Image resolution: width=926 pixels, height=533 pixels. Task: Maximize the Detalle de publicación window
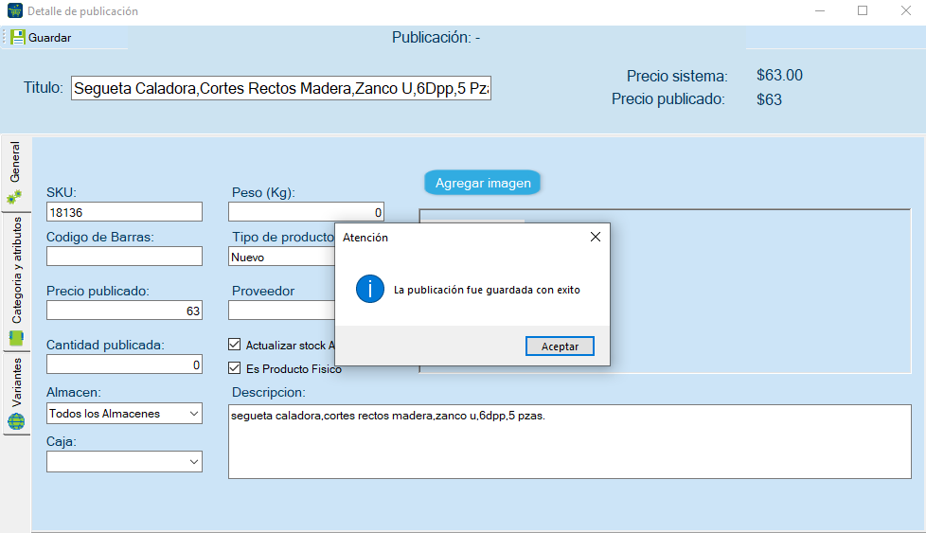863,10
